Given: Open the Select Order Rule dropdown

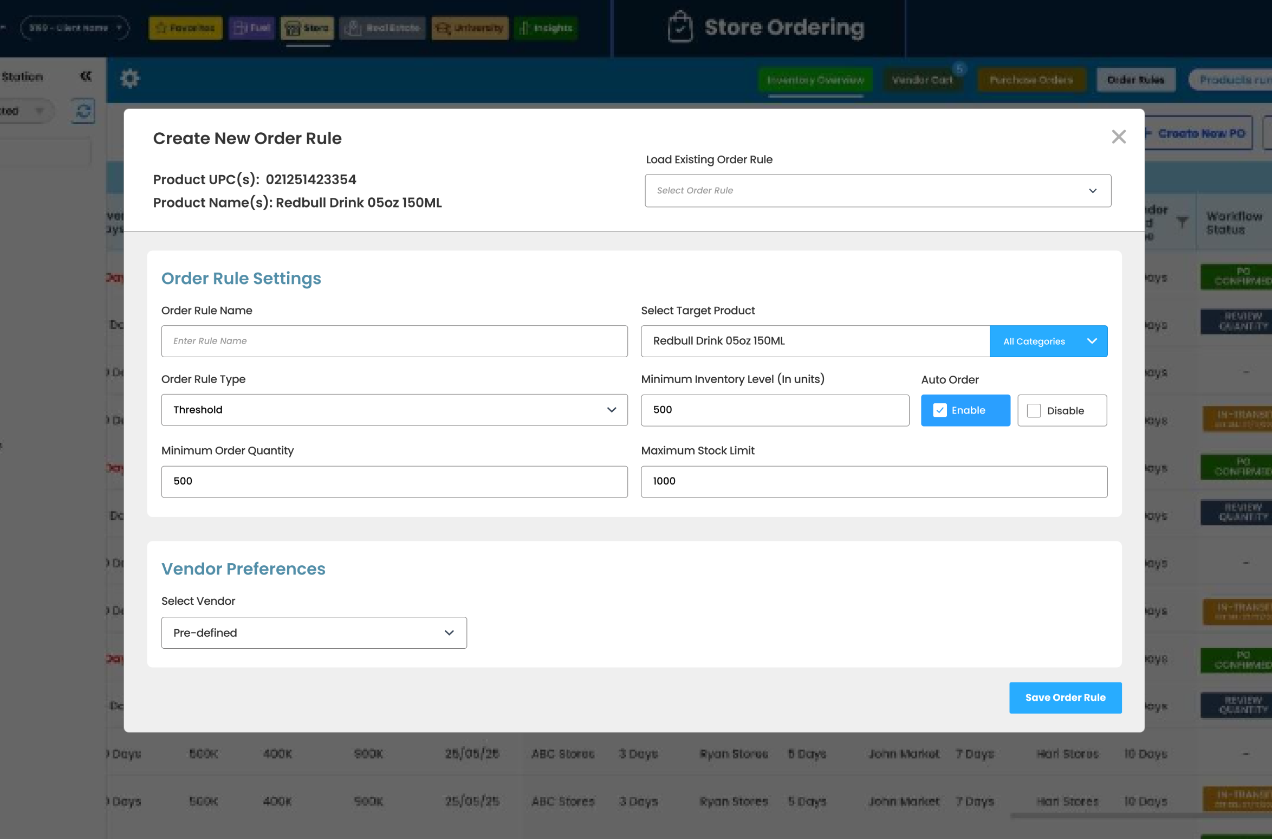Looking at the screenshot, I should coord(878,191).
